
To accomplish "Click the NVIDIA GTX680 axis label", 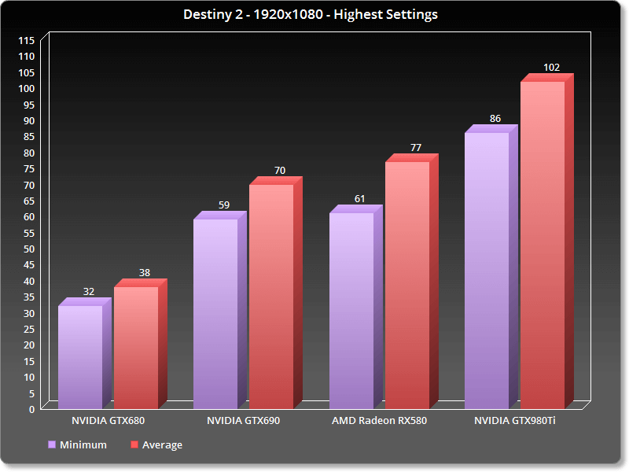I will click(108, 421).
